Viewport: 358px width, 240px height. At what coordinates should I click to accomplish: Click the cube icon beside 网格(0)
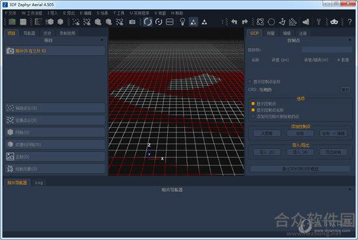click(x=10, y=132)
